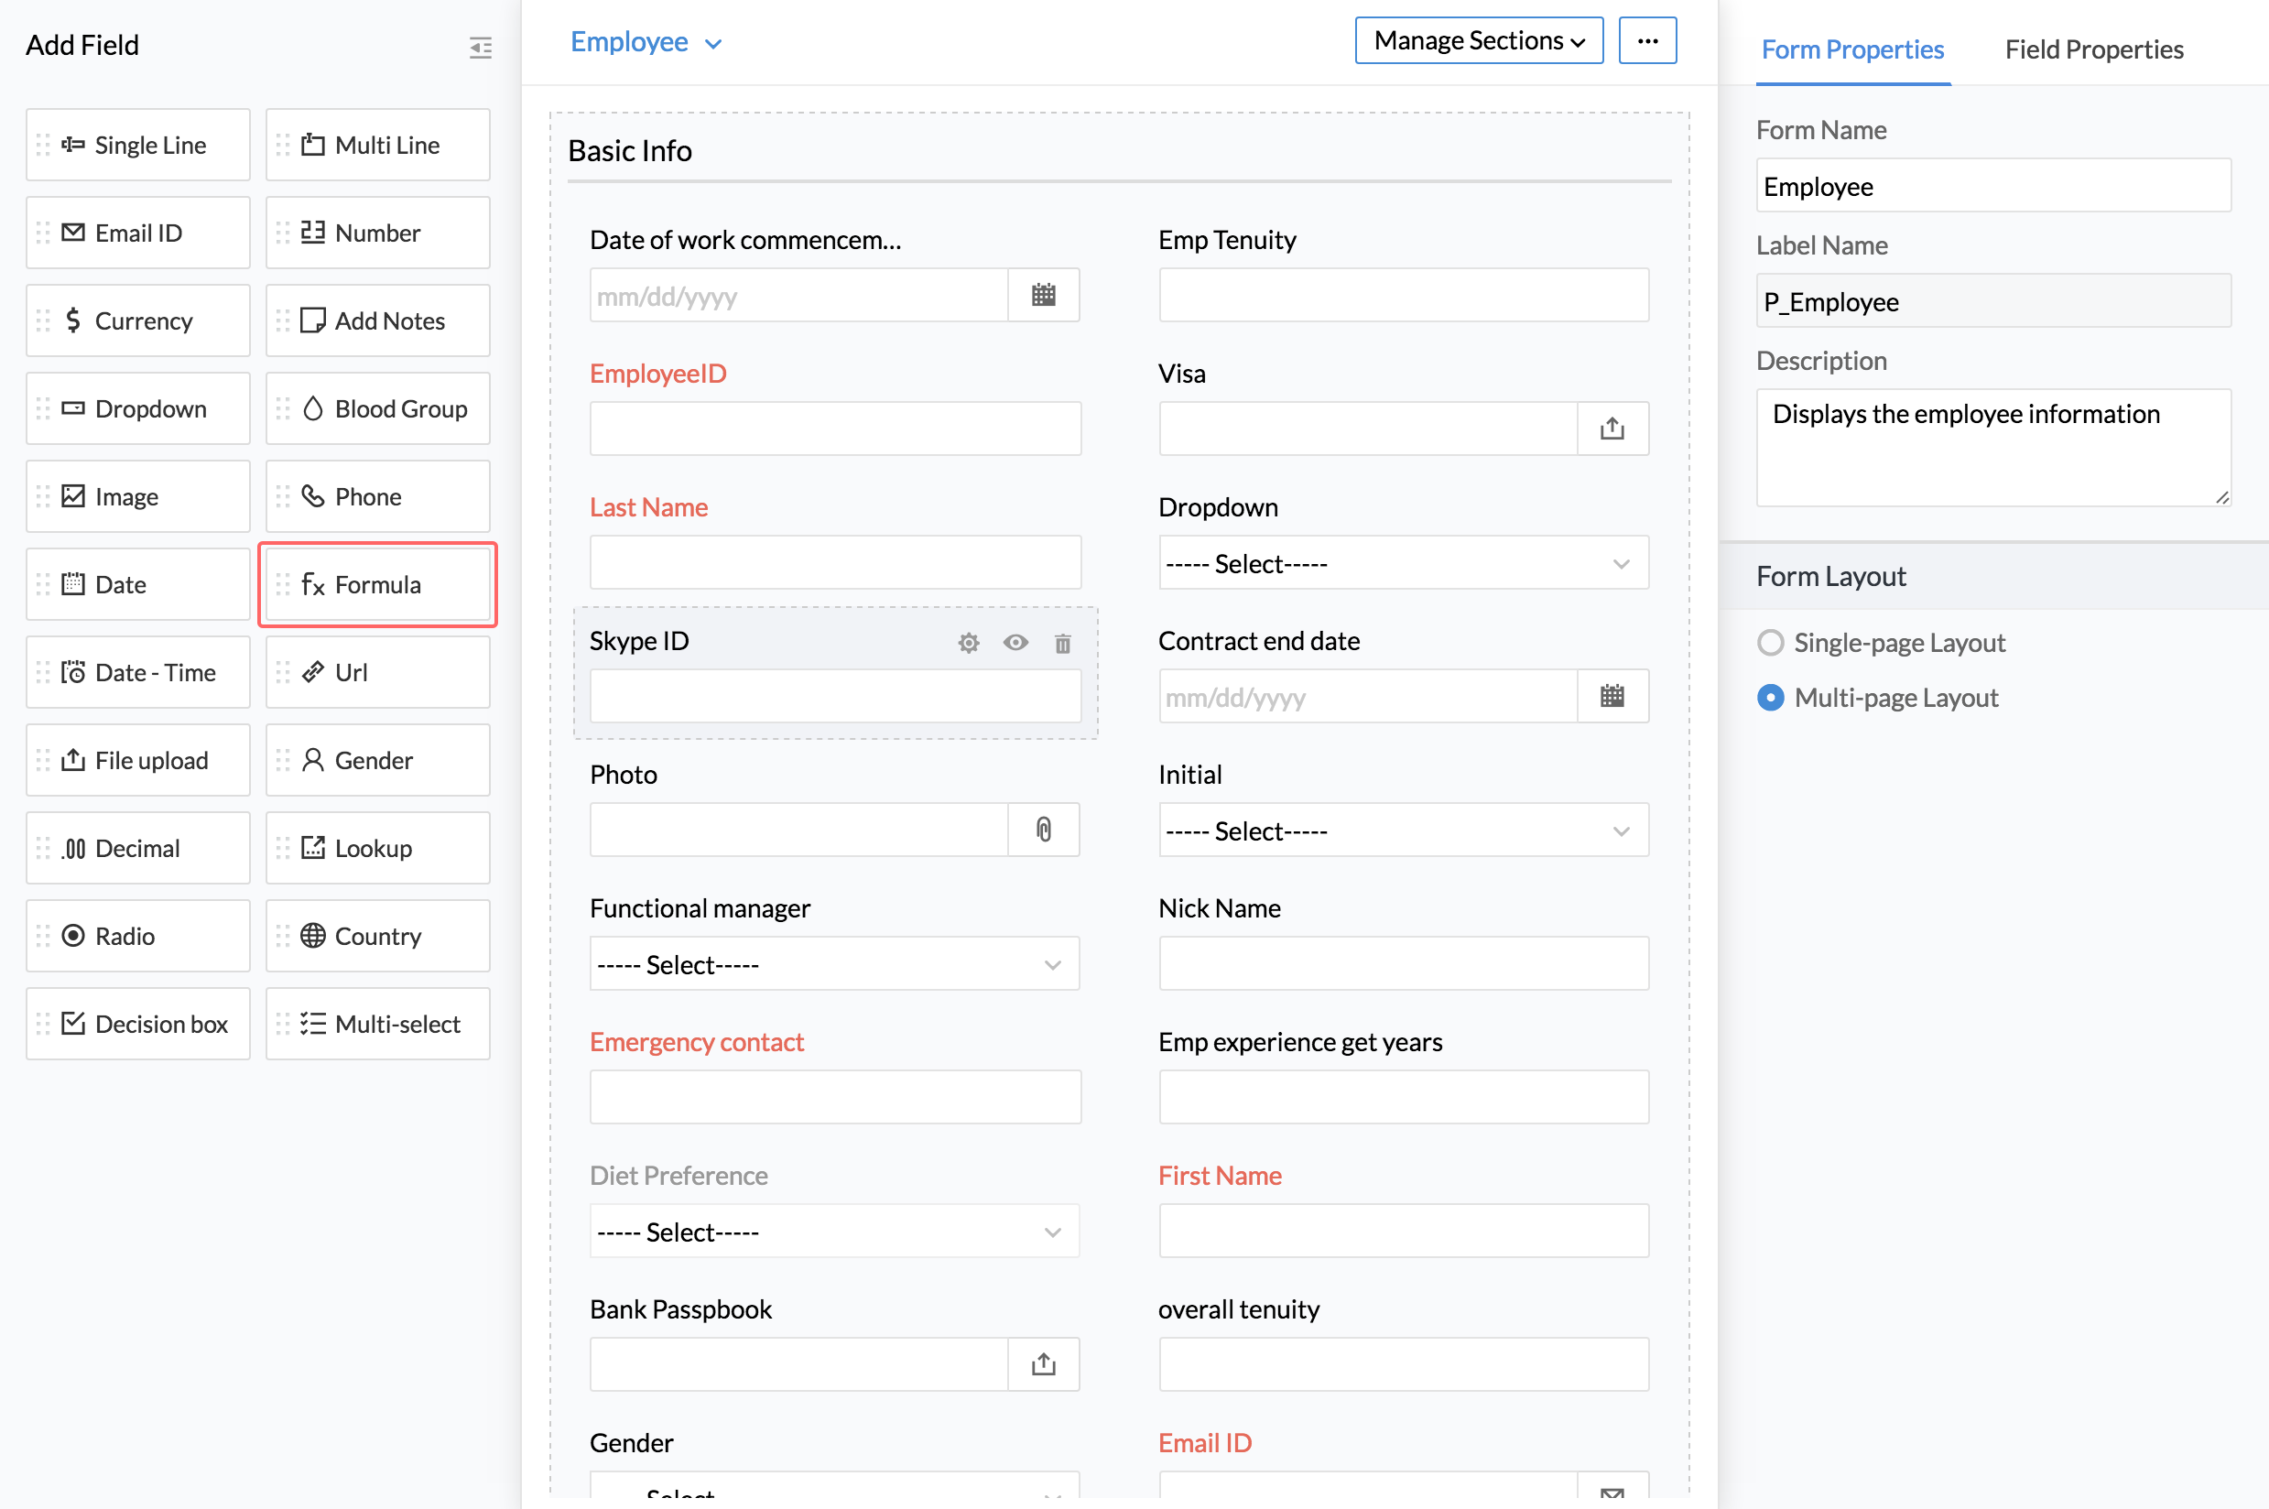This screenshot has height=1509, width=2269.
Task: Click the Photo attachment paperclip icon
Action: 1043,830
